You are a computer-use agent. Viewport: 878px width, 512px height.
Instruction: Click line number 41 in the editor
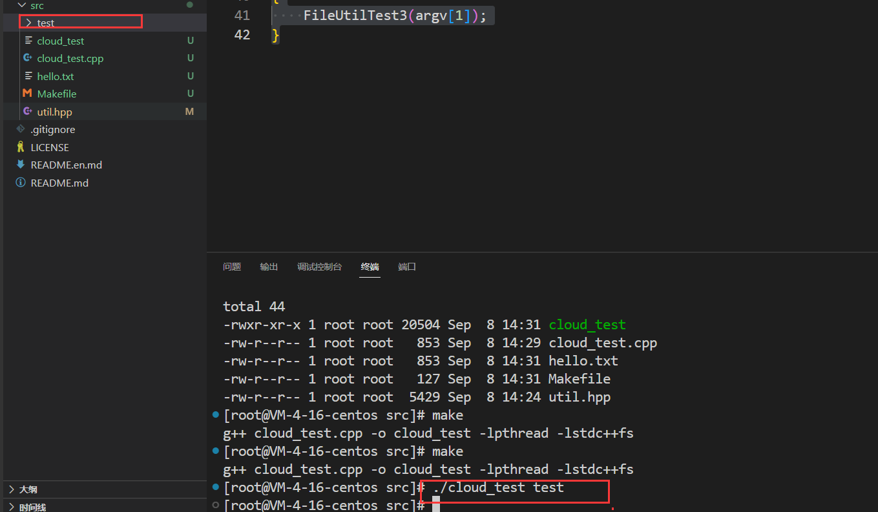(242, 15)
